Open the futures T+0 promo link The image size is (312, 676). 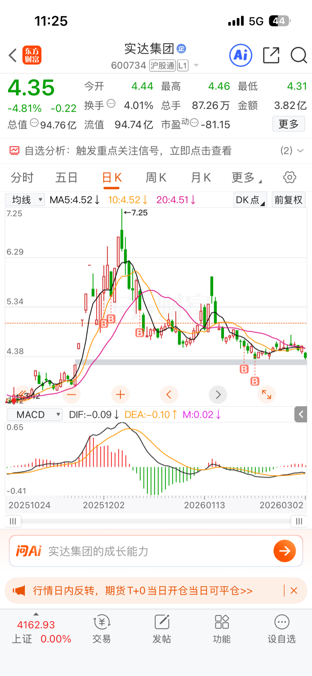coord(143,591)
